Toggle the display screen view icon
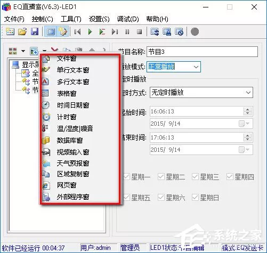The height and width of the screenshot is (253, 267). (x=51, y=31)
